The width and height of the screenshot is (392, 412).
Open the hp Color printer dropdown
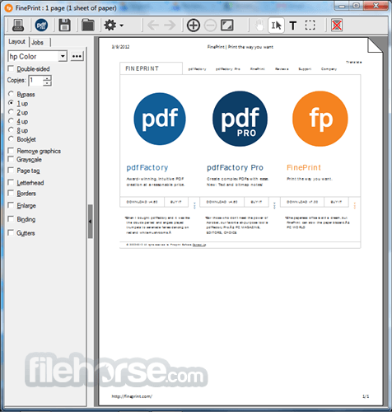pyautogui.click(x=63, y=56)
